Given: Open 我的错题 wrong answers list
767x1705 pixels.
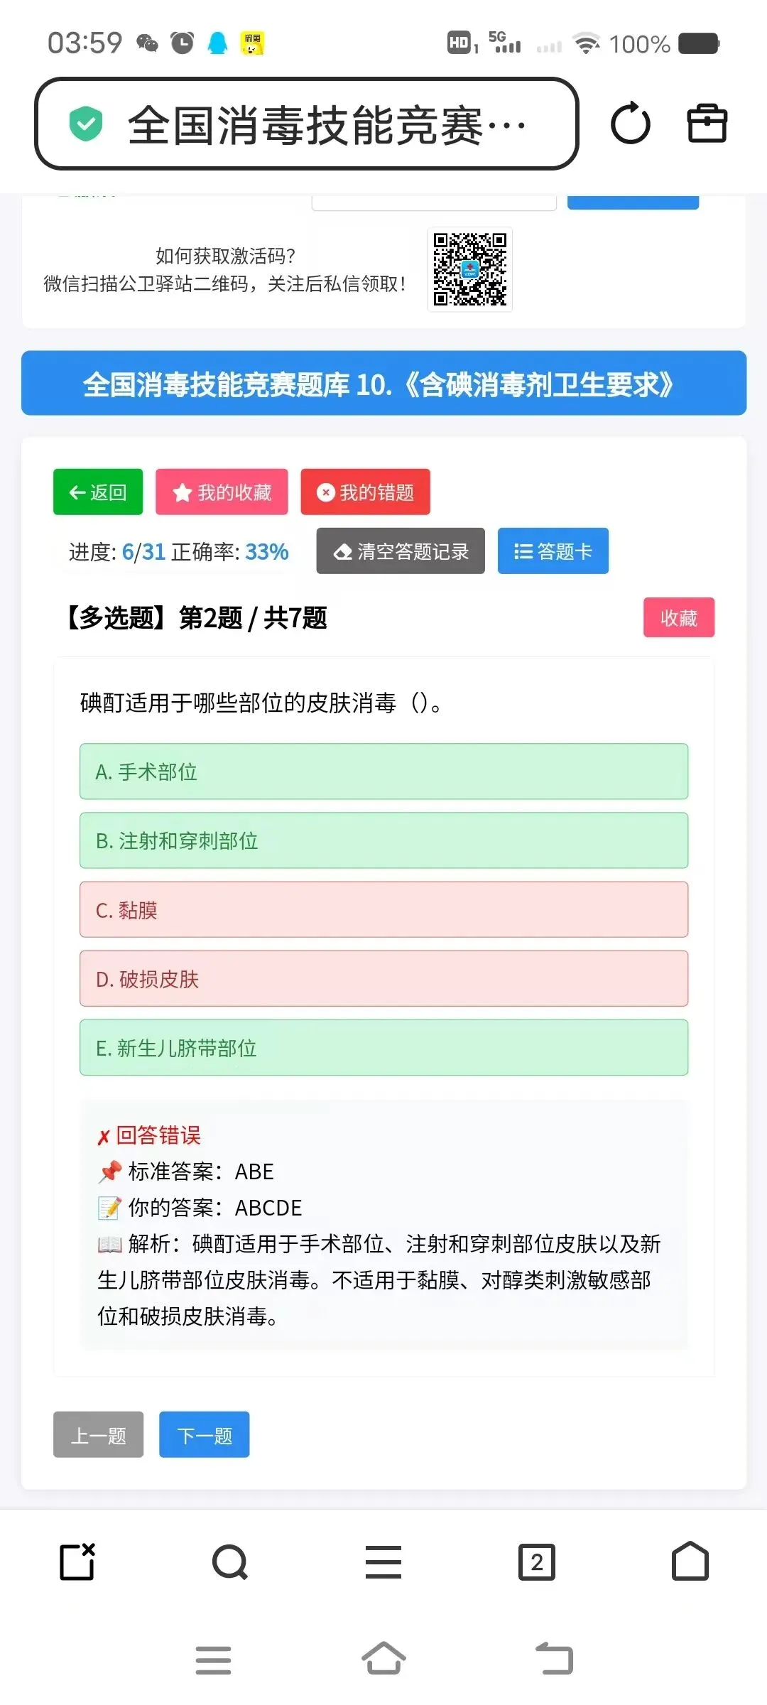Looking at the screenshot, I should click(x=365, y=492).
